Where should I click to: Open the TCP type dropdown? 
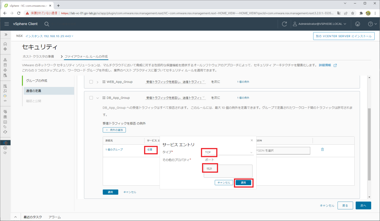[228, 153]
